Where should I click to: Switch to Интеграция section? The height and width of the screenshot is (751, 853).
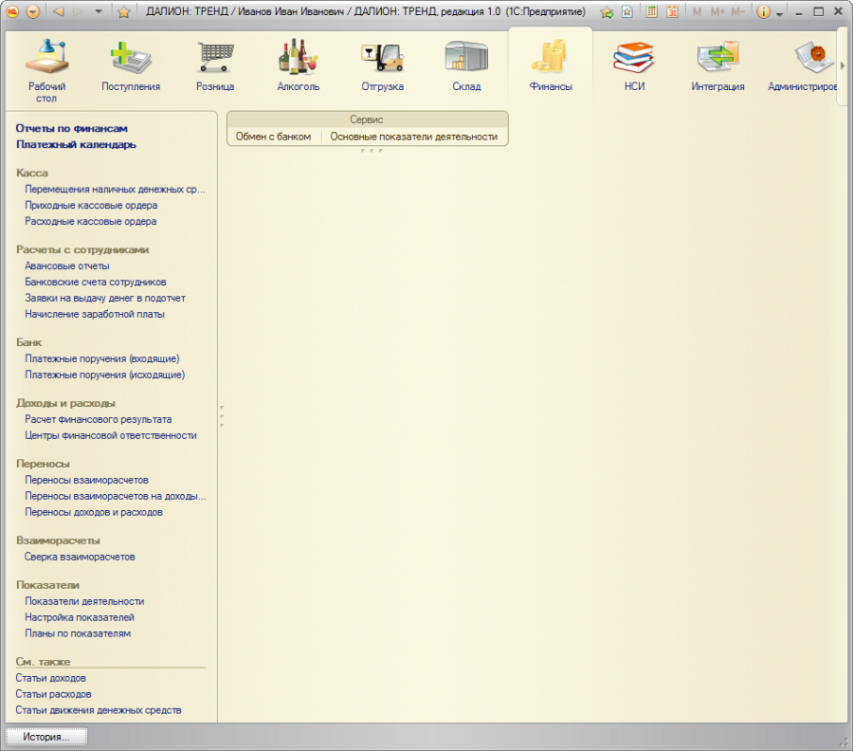(x=718, y=65)
